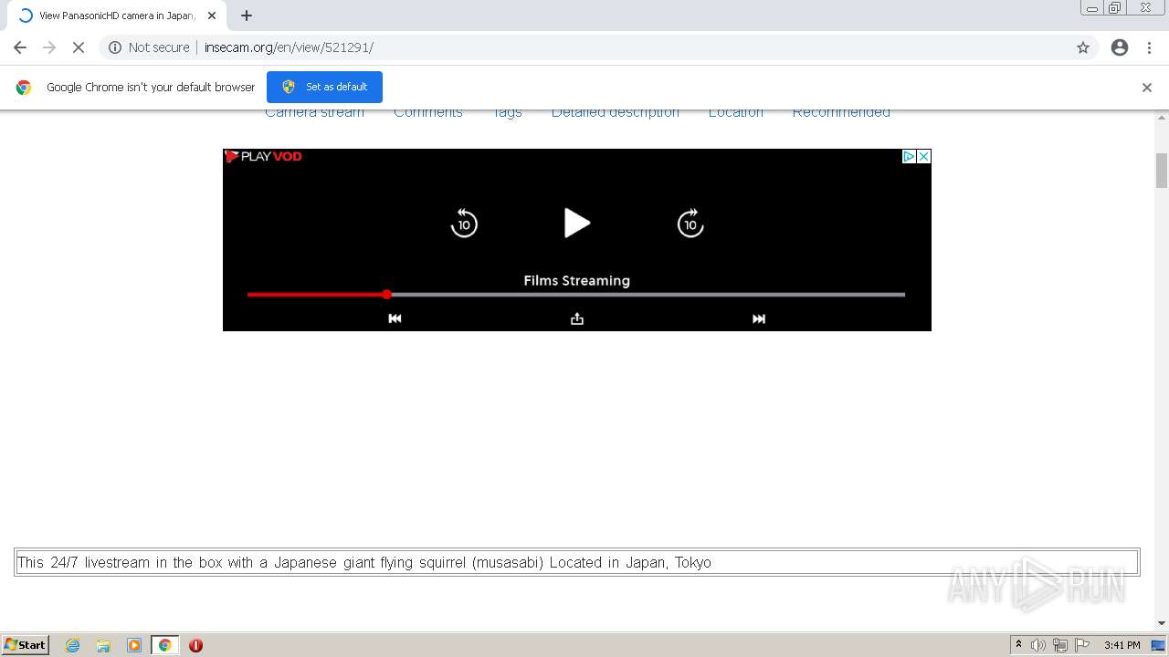The width and height of the screenshot is (1169, 657).
Task: Jump to Tags section
Action: coord(507,112)
